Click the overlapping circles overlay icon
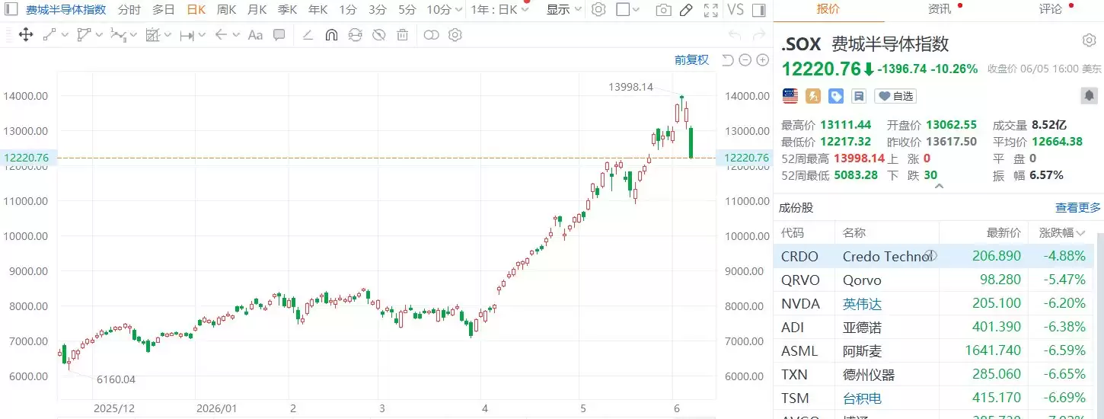The image size is (1104, 419). point(431,35)
